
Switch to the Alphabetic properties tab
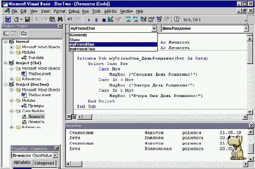[22, 162]
